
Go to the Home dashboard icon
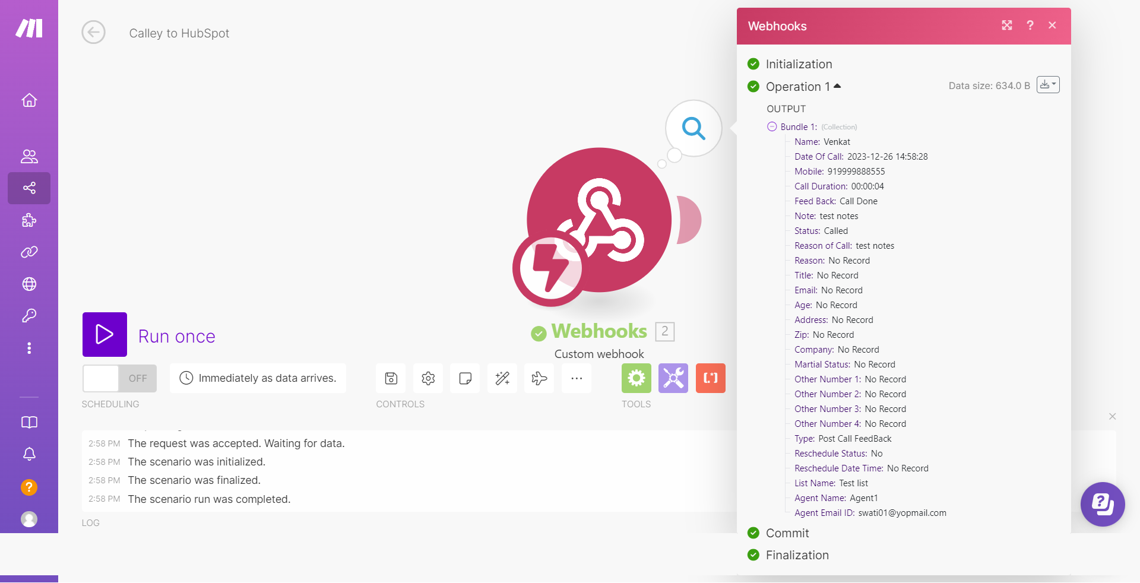(x=29, y=100)
